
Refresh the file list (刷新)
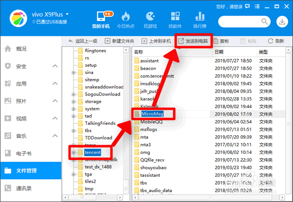pyautogui.click(x=276, y=41)
